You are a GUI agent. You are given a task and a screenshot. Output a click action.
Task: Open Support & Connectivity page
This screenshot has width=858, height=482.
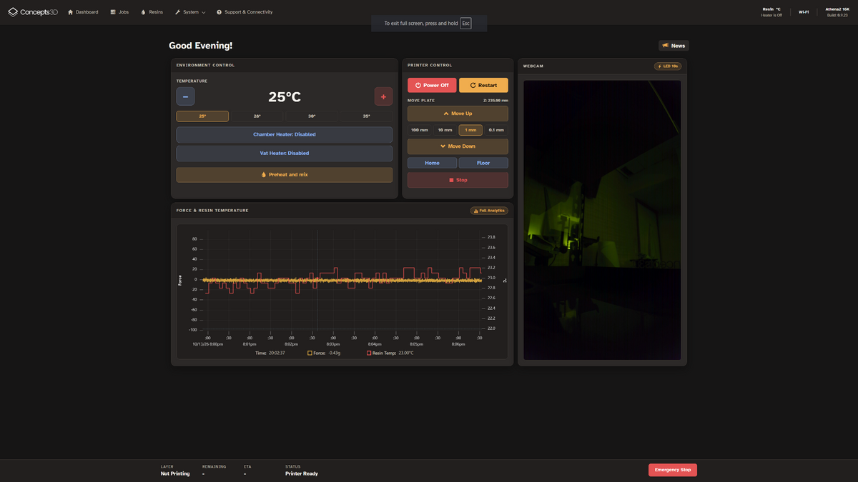tap(245, 12)
